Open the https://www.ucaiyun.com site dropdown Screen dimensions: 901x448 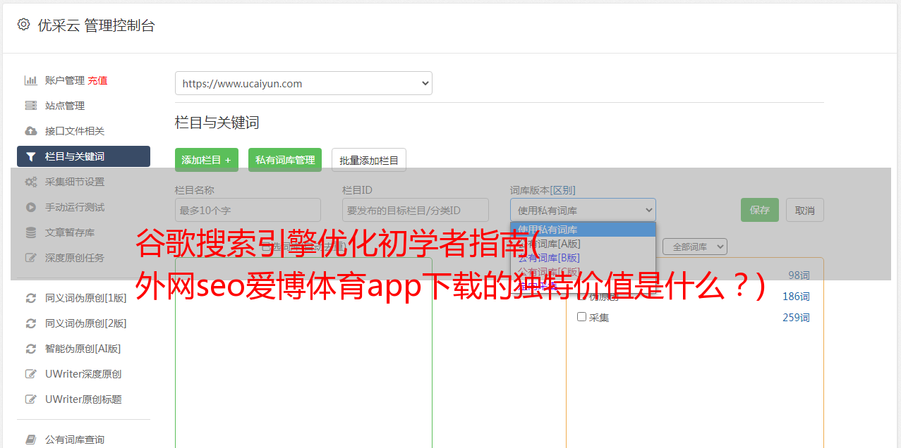(x=303, y=83)
